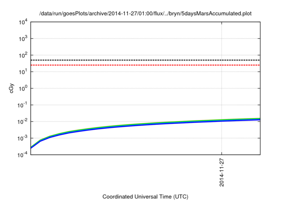The height and width of the screenshot is (201, 287).
Task: Click the 10^4 y-axis label
Action: pos(23,22)
